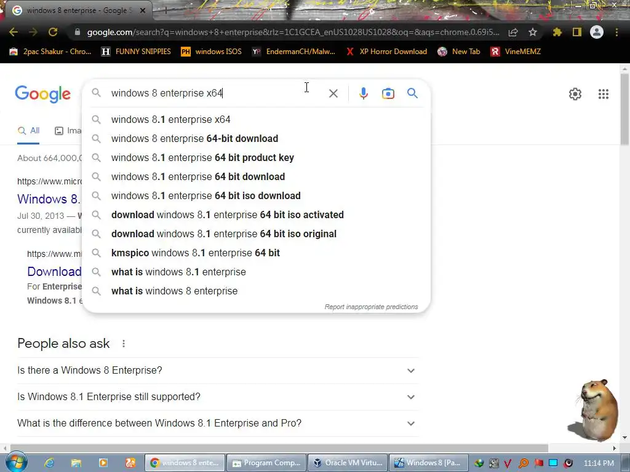Open the VineMEMZ bookmark
Screen dimensions: 630x472
[x=516, y=52]
